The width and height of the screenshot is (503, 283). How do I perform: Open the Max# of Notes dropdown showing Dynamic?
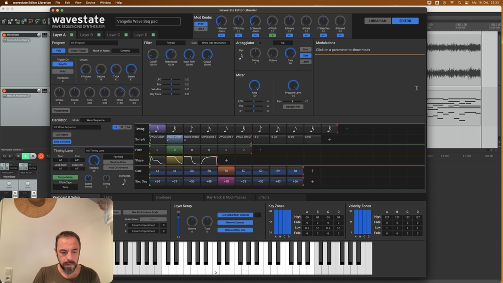tap(126, 51)
